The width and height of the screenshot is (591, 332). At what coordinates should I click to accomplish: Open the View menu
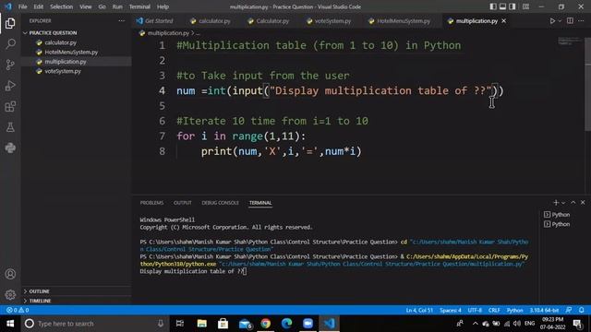point(86,6)
